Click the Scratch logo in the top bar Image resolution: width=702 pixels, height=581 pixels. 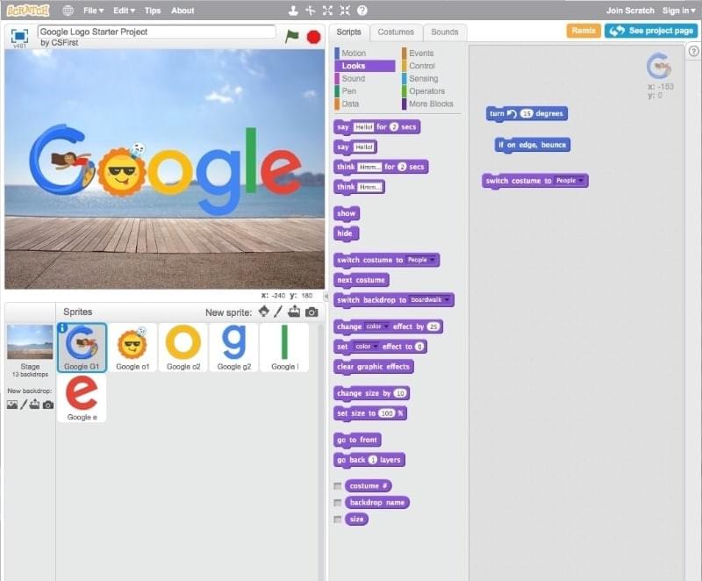pos(28,10)
